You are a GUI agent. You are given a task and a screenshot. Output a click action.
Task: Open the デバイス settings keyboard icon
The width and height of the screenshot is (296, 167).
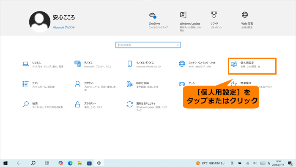[77, 64]
